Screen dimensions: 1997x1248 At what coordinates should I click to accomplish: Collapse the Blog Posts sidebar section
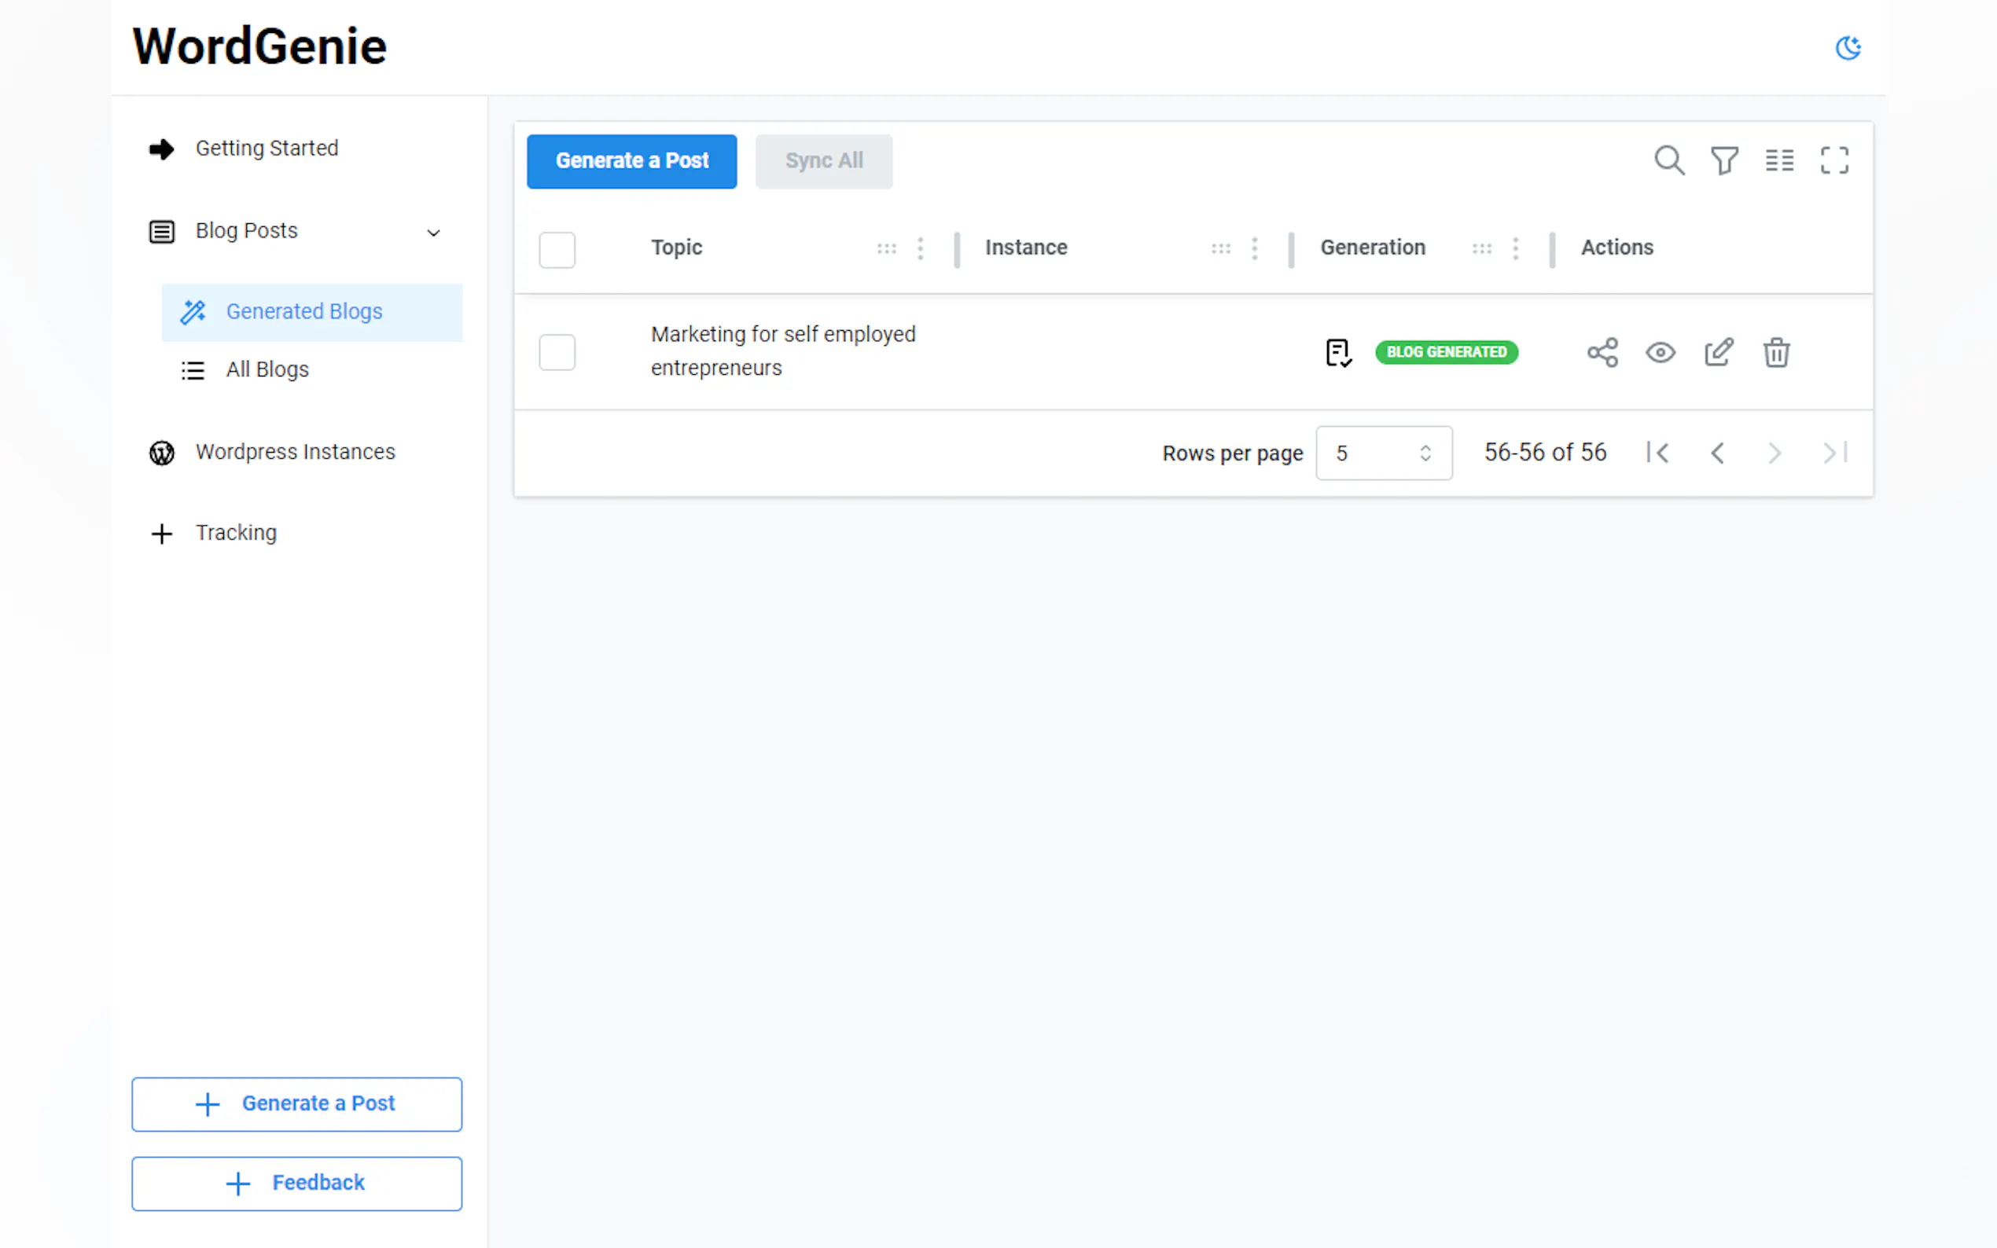[432, 233]
